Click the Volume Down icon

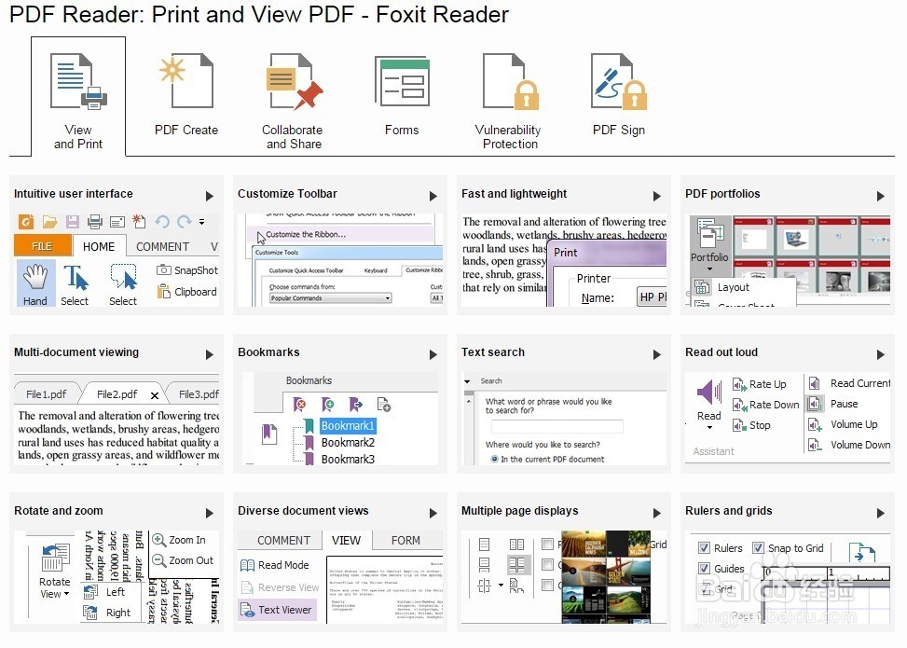(x=815, y=445)
